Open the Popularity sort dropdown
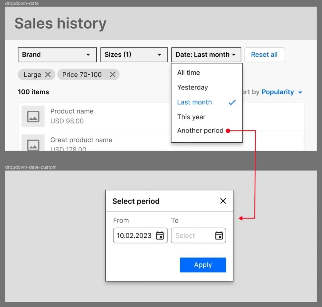Screen dimensions: 322x307 tap(282, 92)
